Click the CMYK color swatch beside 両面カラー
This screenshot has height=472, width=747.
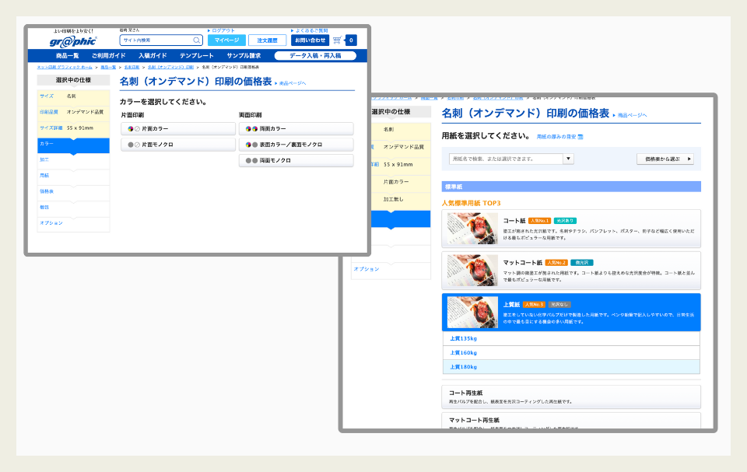(x=249, y=128)
